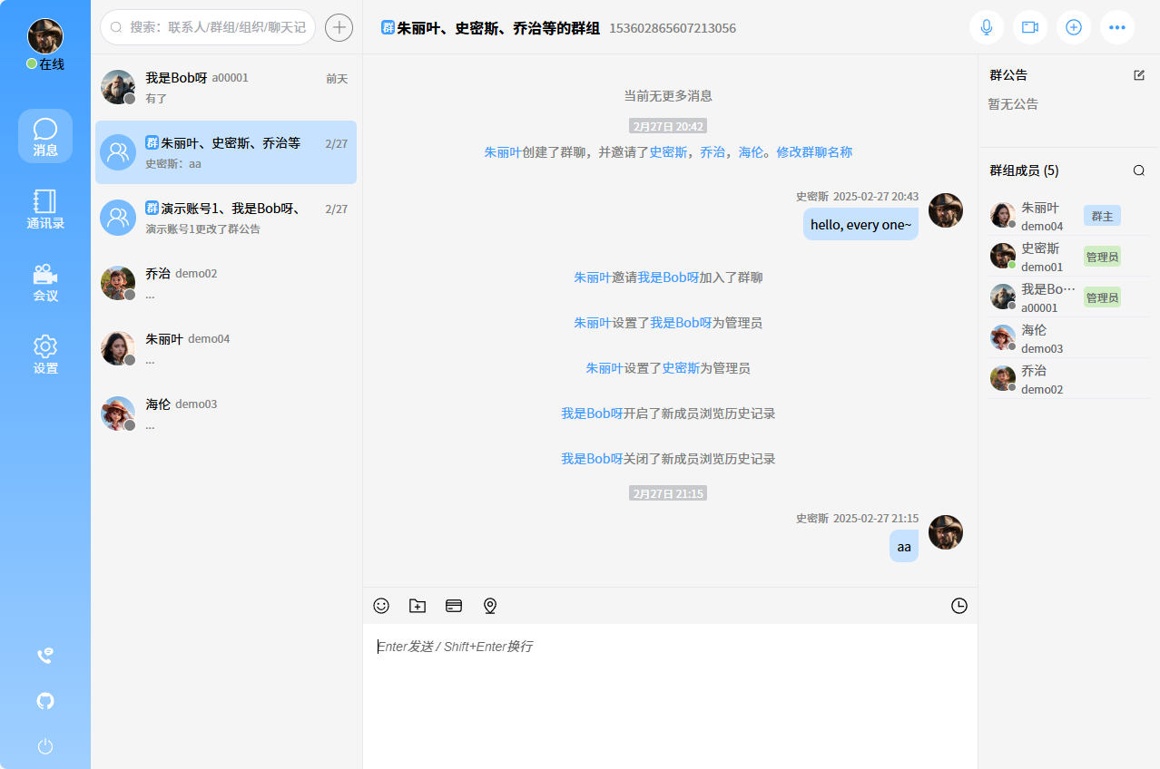Open the emoji picker in the message toolbar
The width and height of the screenshot is (1160, 769).
click(x=380, y=605)
